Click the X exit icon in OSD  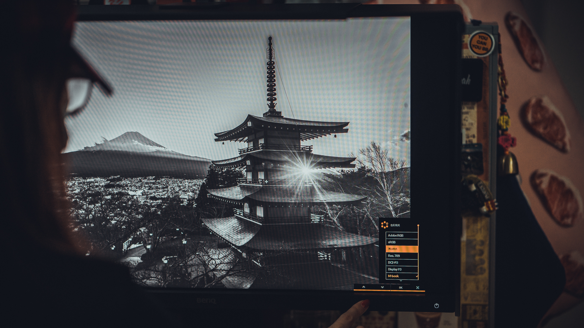(417, 287)
